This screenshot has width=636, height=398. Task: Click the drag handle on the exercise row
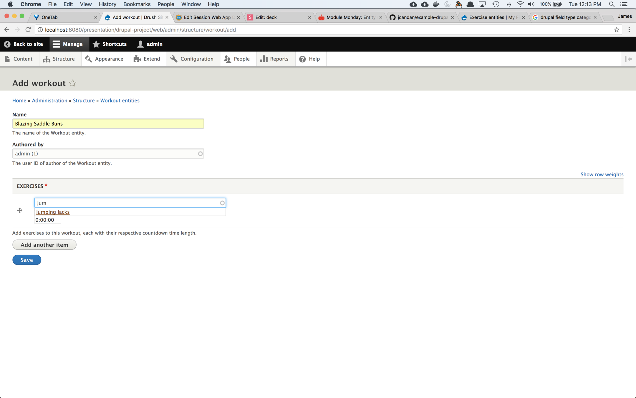tap(19, 210)
